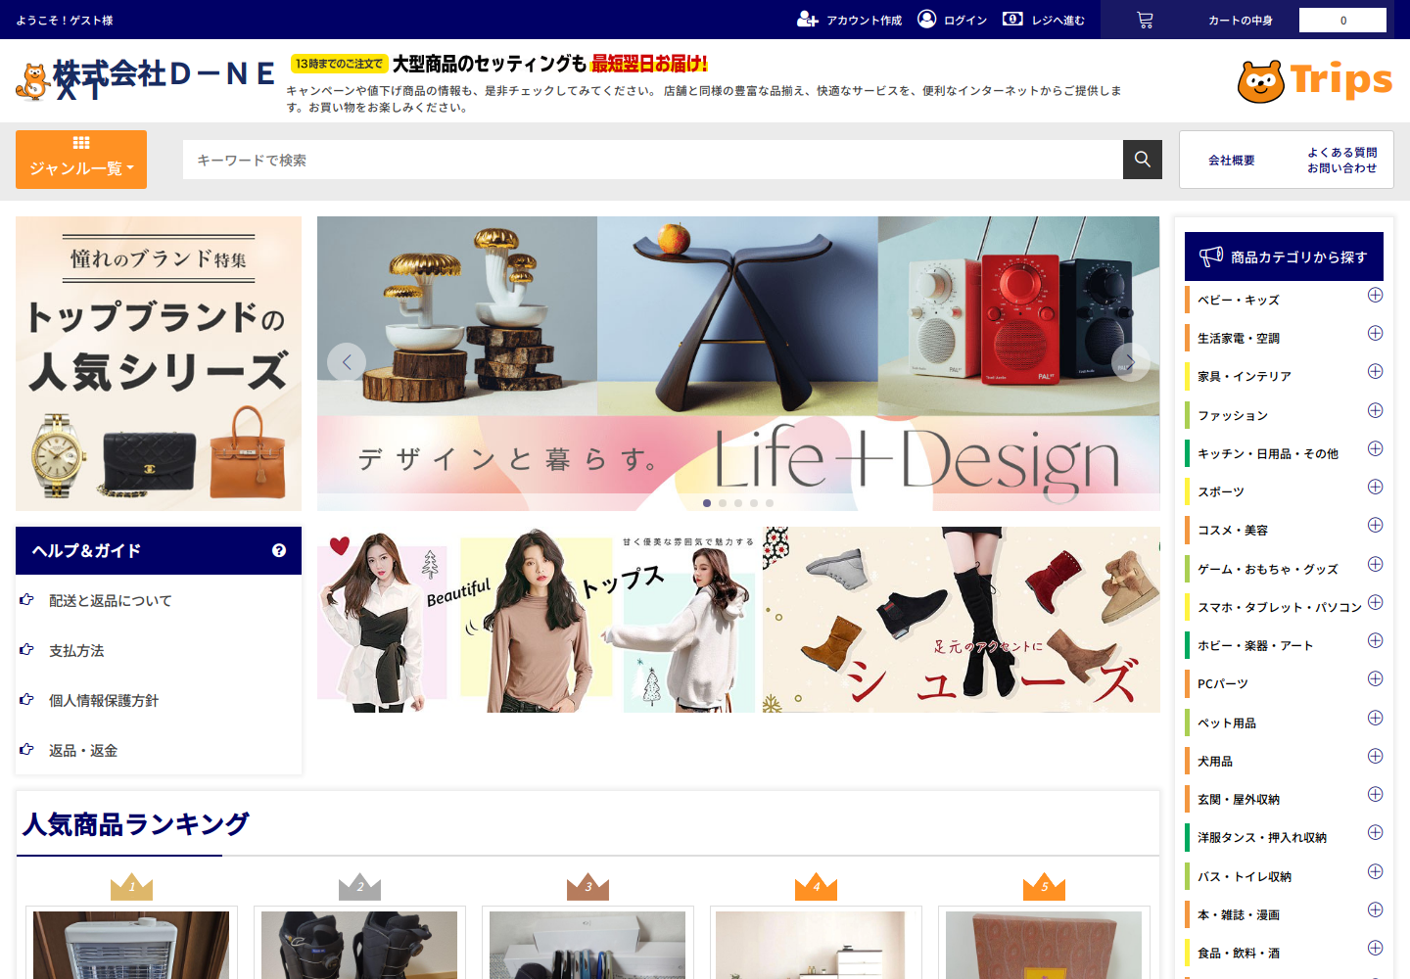1410x979 pixels.
Task: Expand the コスメ・美容 category
Action: coord(1375,525)
